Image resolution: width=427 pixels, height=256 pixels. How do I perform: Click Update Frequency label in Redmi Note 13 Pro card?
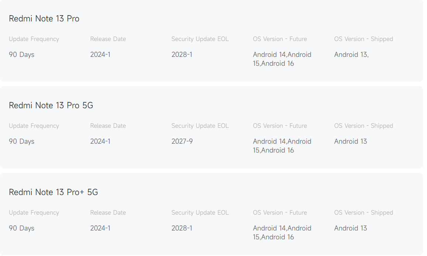point(34,39)
